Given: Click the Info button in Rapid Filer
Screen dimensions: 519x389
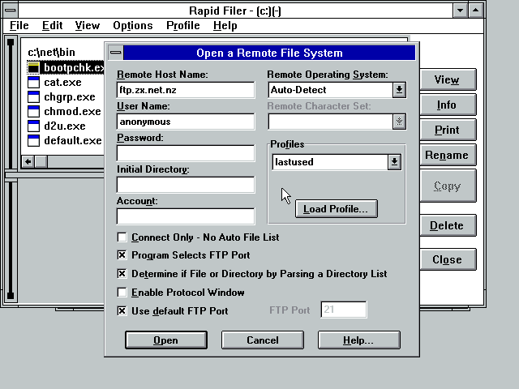Looking at the screenshot, I should tap(448, 105).
